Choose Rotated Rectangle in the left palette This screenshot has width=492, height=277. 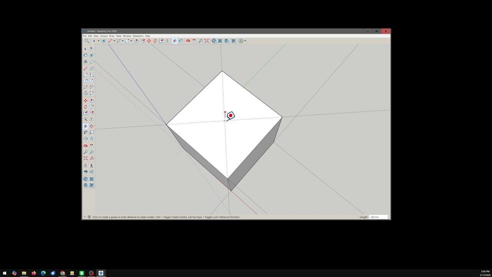pyautogui.click(x=91, y=75)
